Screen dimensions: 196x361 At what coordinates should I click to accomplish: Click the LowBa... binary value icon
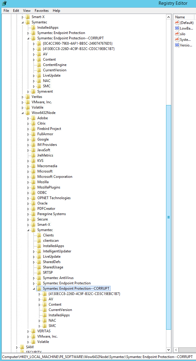coord(177,28)
